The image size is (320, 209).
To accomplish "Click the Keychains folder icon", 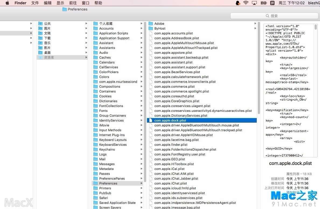I will pos(96,150).
